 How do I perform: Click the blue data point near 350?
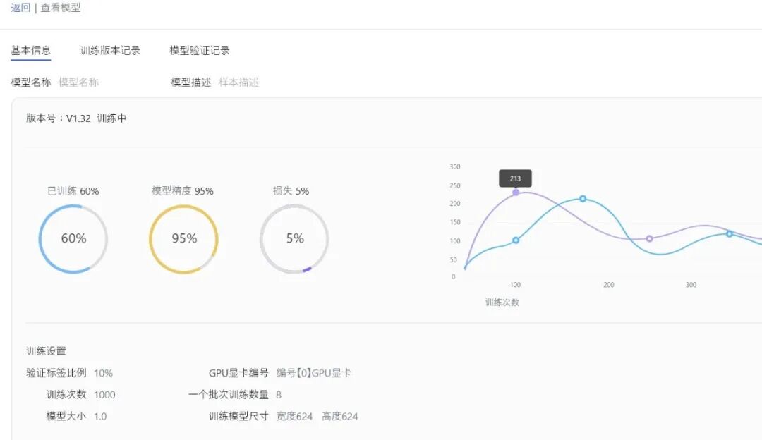[728, 233]
